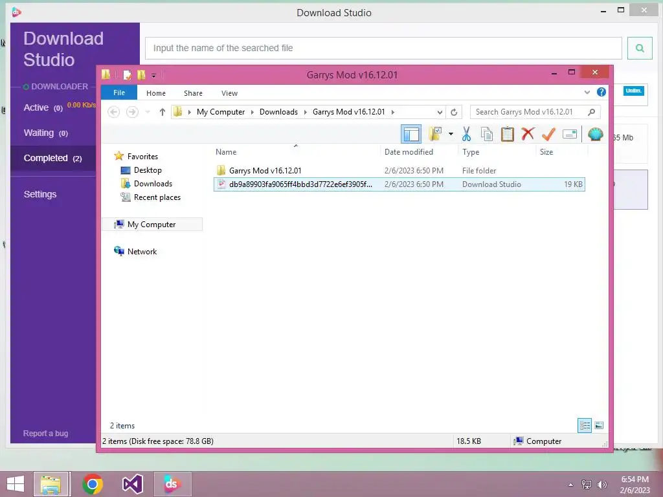Sort by the Type column header
Screen dimensions: 663x497
click(x=497, y=151)
